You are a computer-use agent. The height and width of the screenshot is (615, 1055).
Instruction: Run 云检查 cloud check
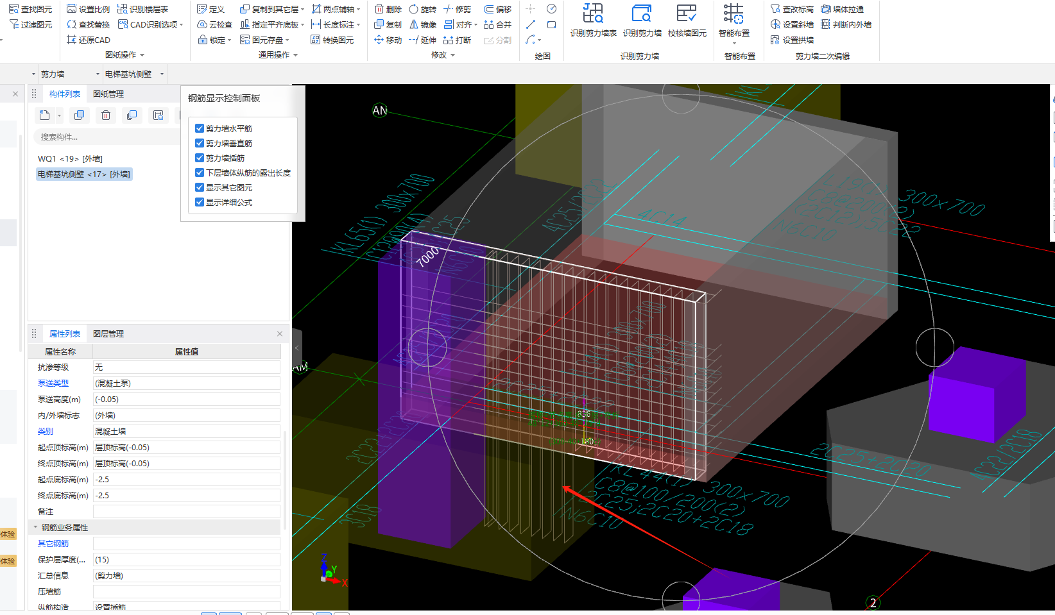coord(214,24)
